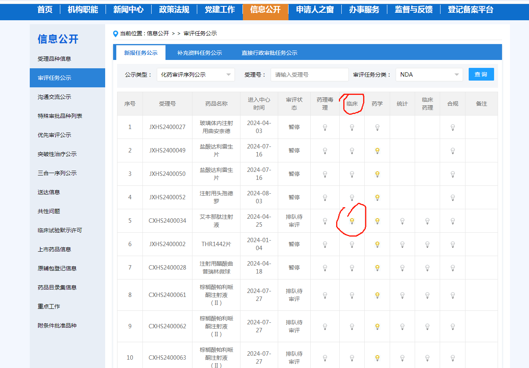Viewport: 529px width, 368px height.
Task: Click 合规 bulb icon for CXHS2400062
Action: [x=453, y=327]
